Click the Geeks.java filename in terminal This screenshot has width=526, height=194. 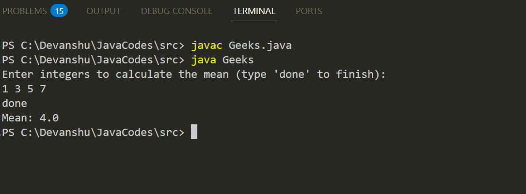coord(260,45)
